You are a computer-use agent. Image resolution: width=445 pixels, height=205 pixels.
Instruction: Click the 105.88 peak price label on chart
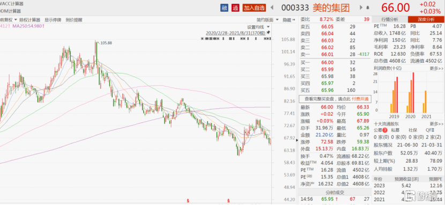106,43
